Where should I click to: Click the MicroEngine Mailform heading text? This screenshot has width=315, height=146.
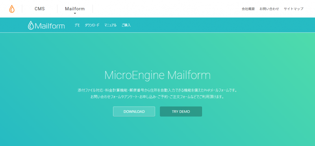coord(157,75)
